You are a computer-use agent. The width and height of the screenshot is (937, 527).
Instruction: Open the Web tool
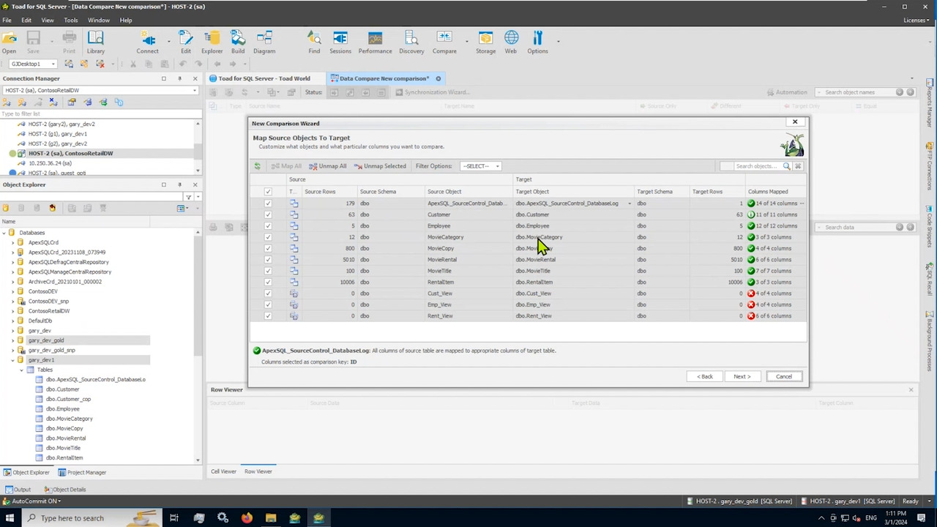point(511,42)
